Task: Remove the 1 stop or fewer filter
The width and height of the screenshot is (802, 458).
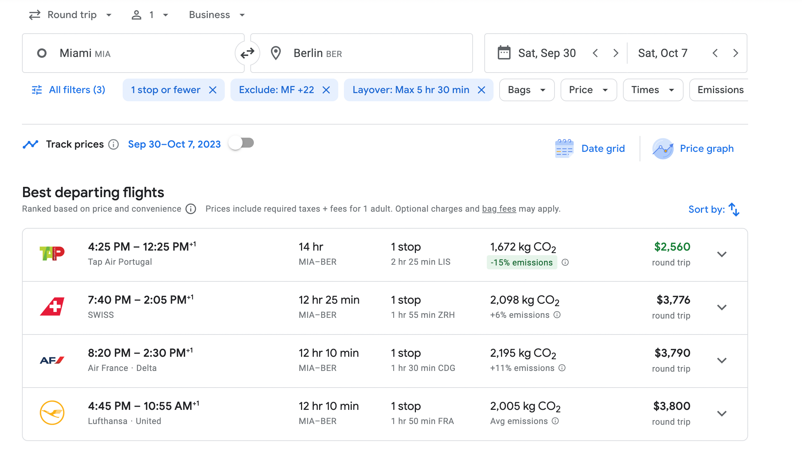Action: point(213,90)
